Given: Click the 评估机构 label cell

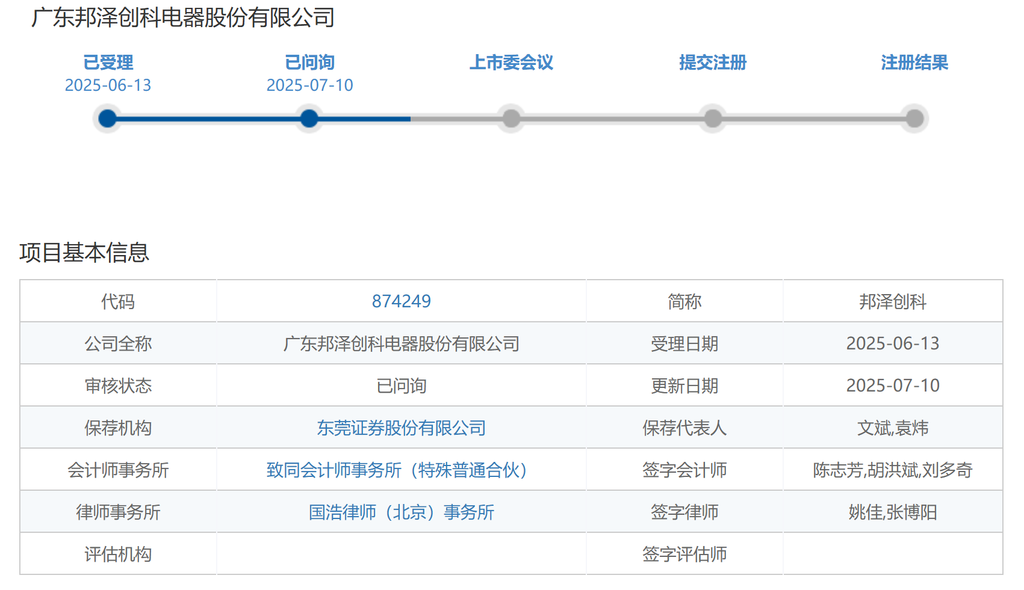Looking at the screenshot, I should (x=118, y=554).
